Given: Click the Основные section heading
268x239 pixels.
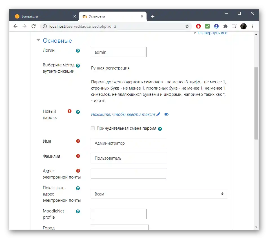Looking at the screenshot, I should point(57,41).
